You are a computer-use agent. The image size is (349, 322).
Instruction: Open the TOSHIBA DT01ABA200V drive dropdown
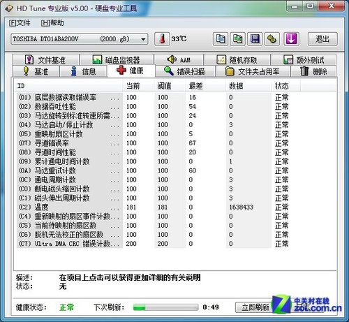click(x=79, y=39)
